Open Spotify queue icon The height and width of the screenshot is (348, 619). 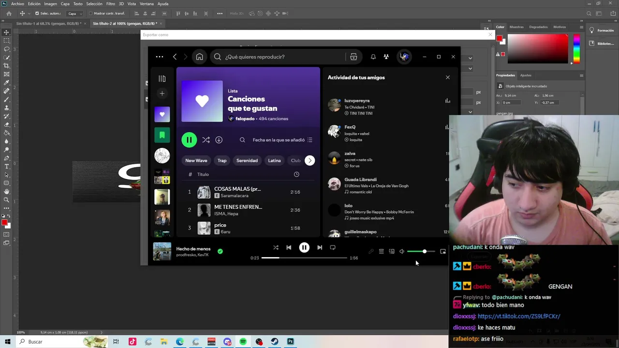(381, 251)
